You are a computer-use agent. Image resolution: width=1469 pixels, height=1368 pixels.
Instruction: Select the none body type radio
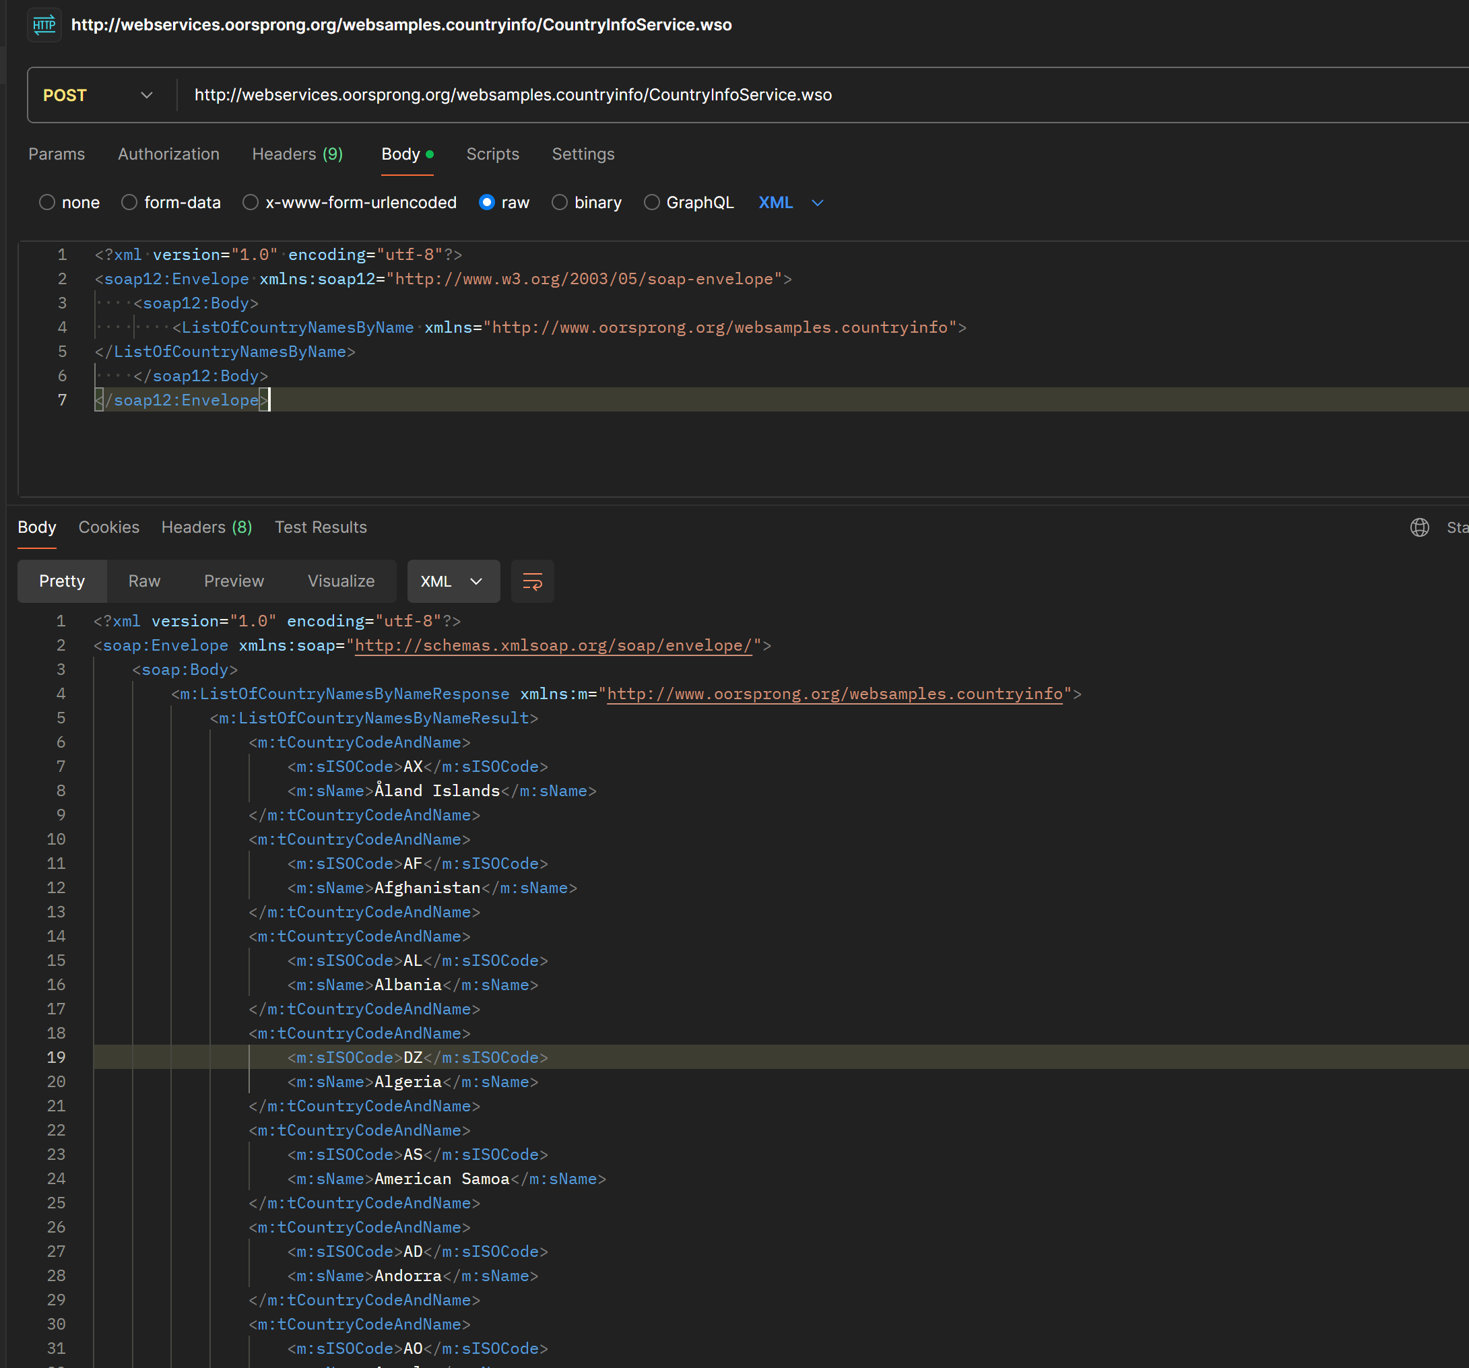point(47,203)
